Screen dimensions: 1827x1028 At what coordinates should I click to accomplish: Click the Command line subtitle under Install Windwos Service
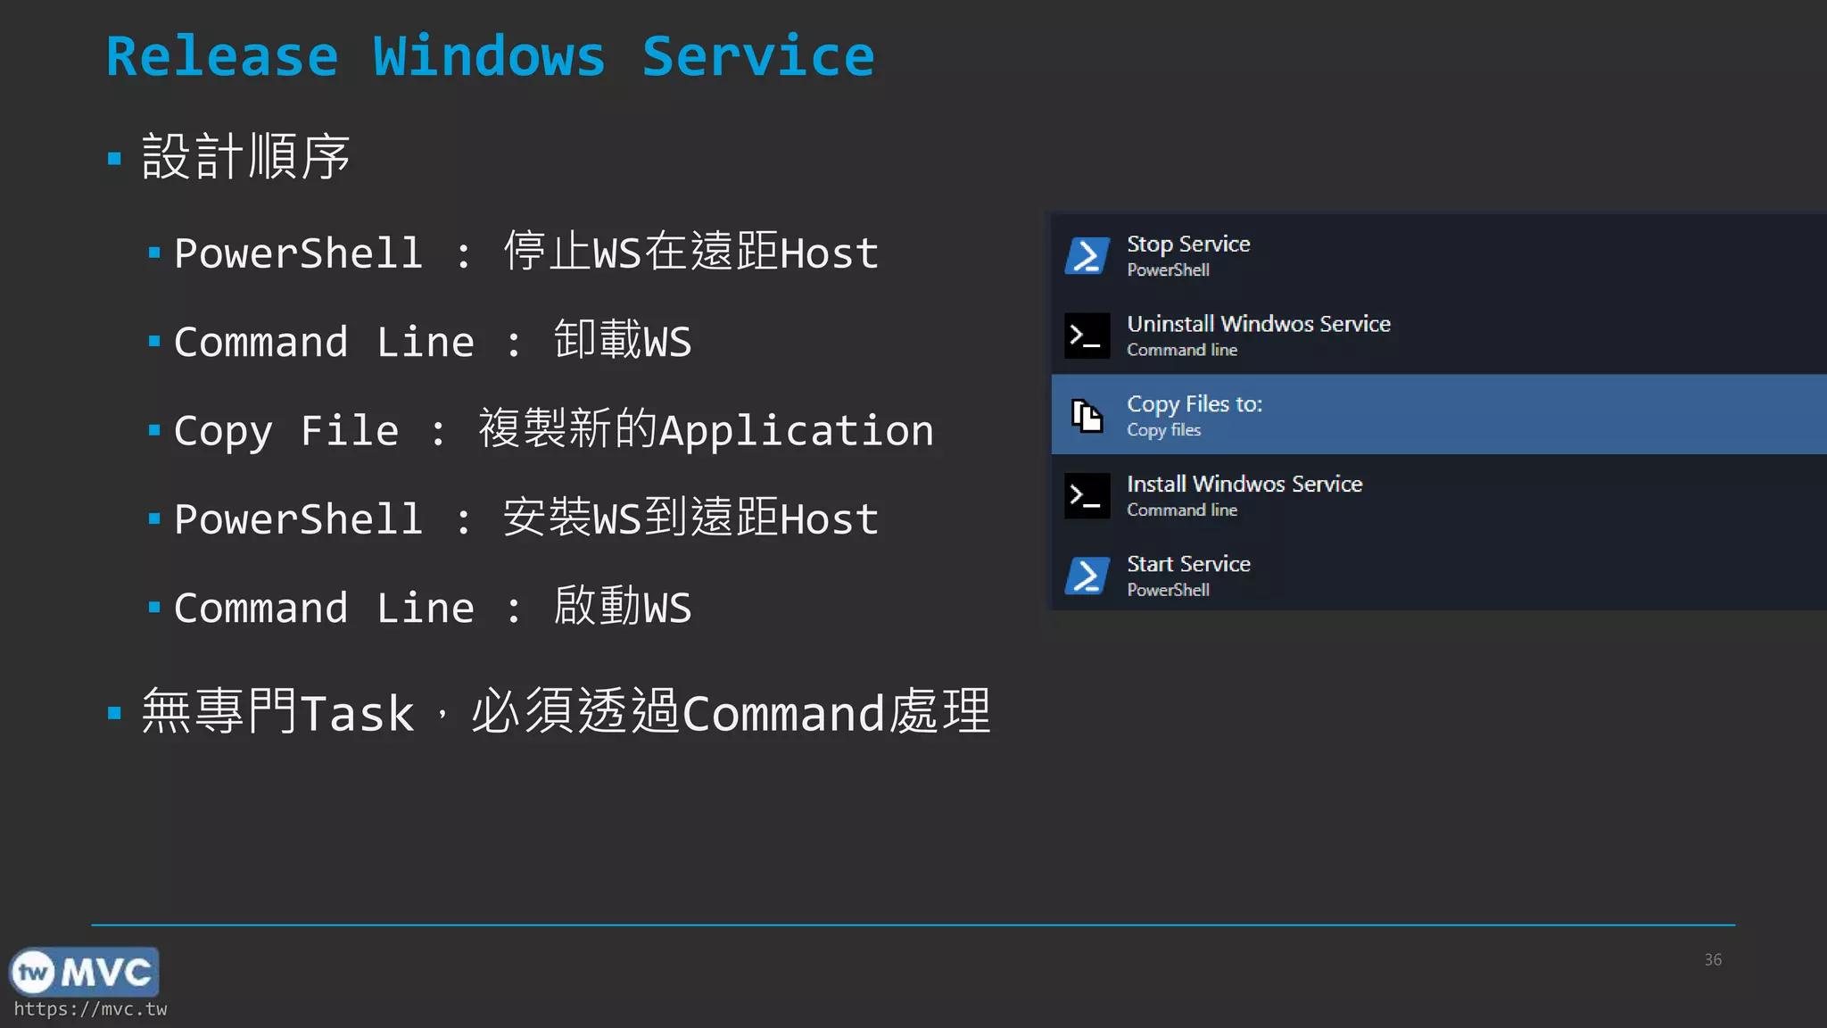coord(1182,510)
